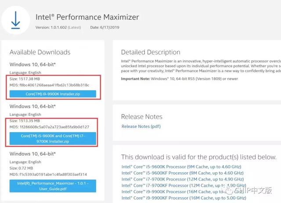
Task: Open the Core i5-9600K Processor product link
Action: [x=181, y=167]
